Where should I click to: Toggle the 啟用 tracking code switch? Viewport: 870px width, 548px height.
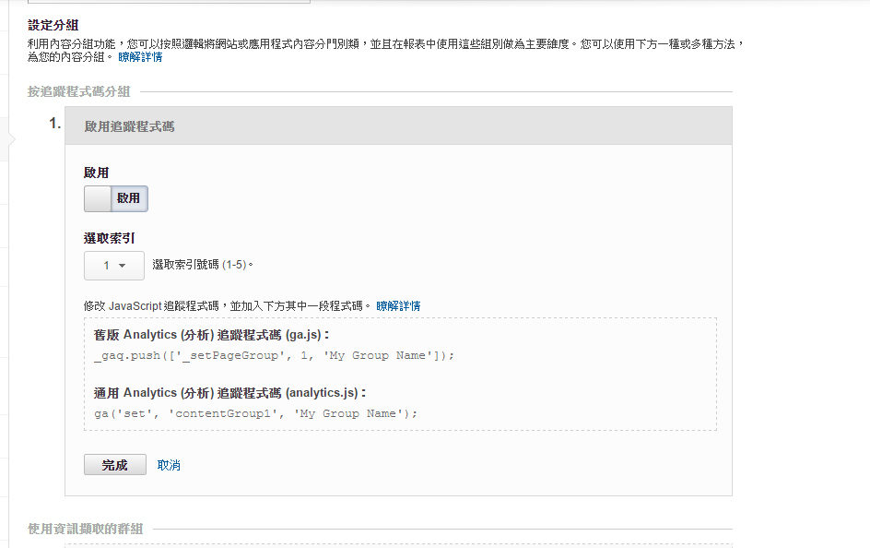[x=116, y=198]
